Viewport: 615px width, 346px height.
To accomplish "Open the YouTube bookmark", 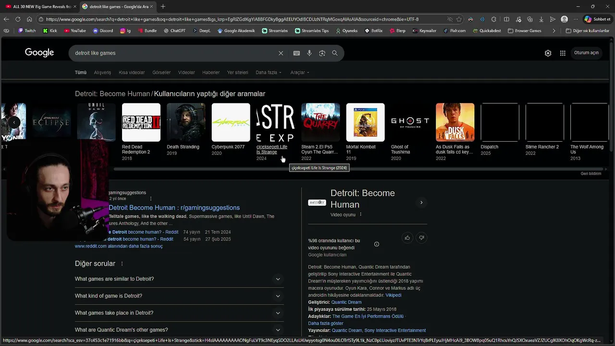I will pyautogui.click(x=74, y=31).
